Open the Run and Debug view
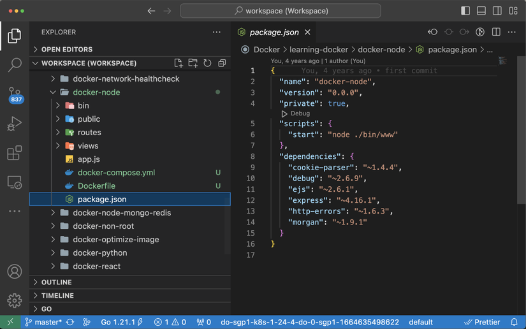Image resolution: width=526 pixels, height=329 pixels. click(14, 124)
